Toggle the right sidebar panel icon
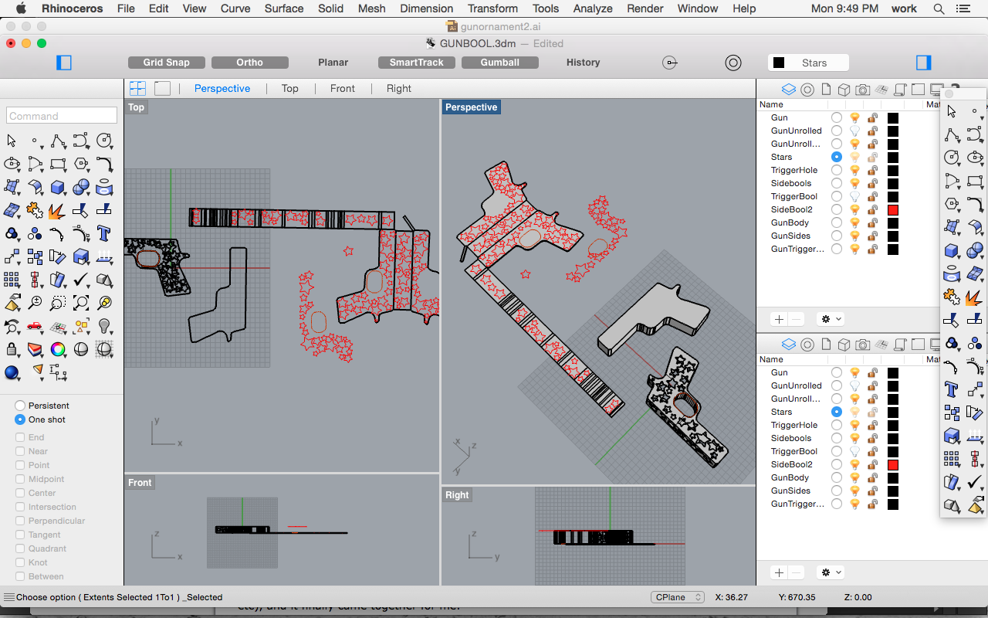 (923, 63)
